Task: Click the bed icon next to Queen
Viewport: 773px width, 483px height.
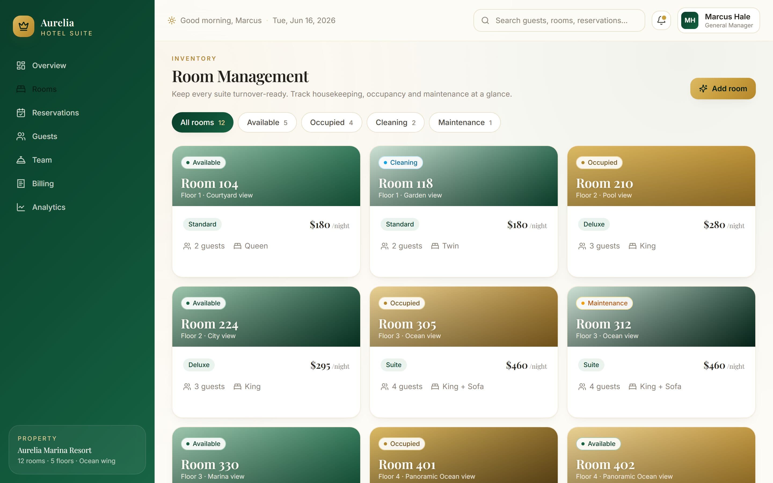Action: click(x=237, y=246)
